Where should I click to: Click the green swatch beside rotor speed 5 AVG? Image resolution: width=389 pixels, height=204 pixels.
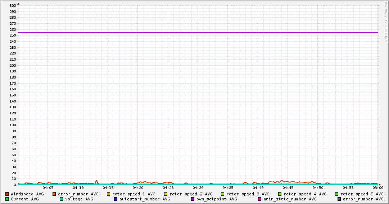pyautogui.click(x=337, y=194)
